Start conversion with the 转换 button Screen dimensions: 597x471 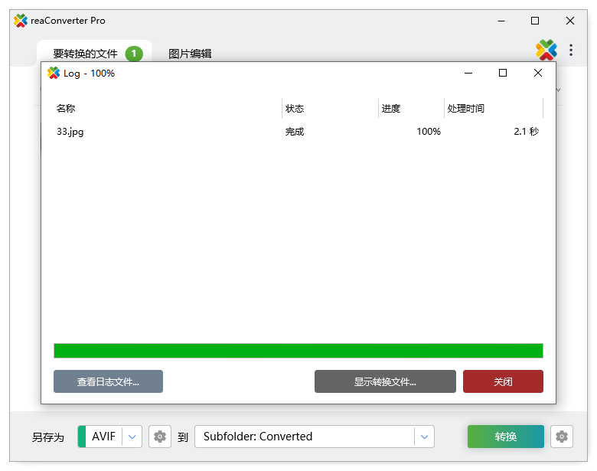tap(506, 437)
